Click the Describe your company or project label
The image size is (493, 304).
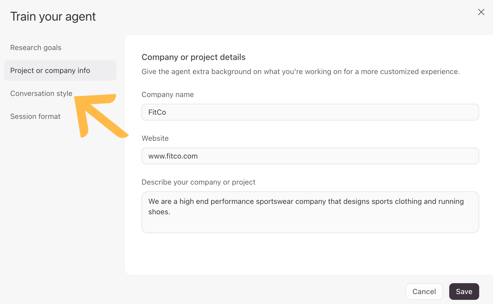click(x=198, y=182)
